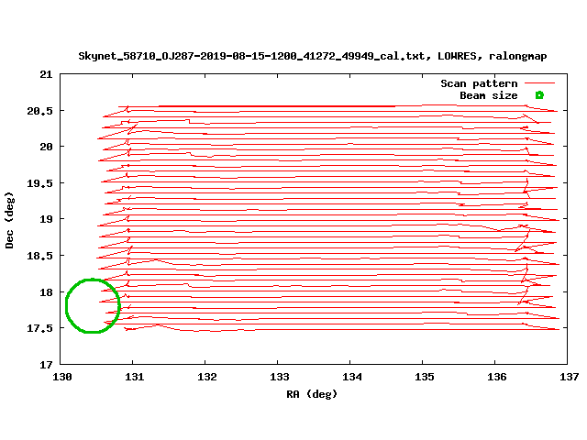Click the y-axis tick label 18.5

click(40, 256)
